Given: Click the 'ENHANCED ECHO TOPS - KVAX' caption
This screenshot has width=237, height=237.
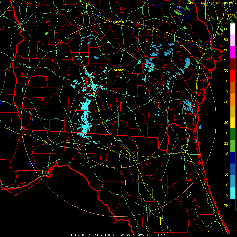Looking at the screenshot, I should [100, 235].
